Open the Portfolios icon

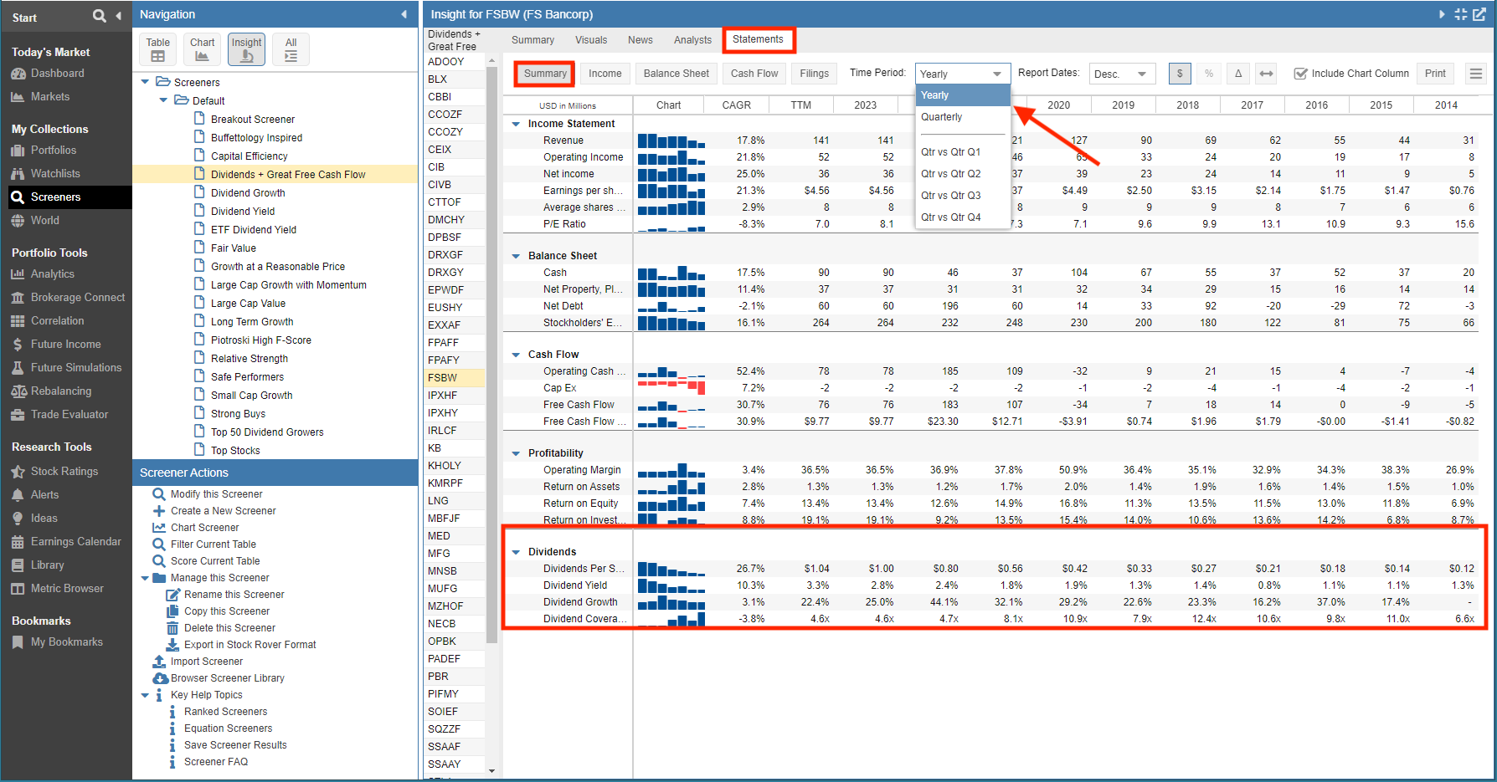18,151
